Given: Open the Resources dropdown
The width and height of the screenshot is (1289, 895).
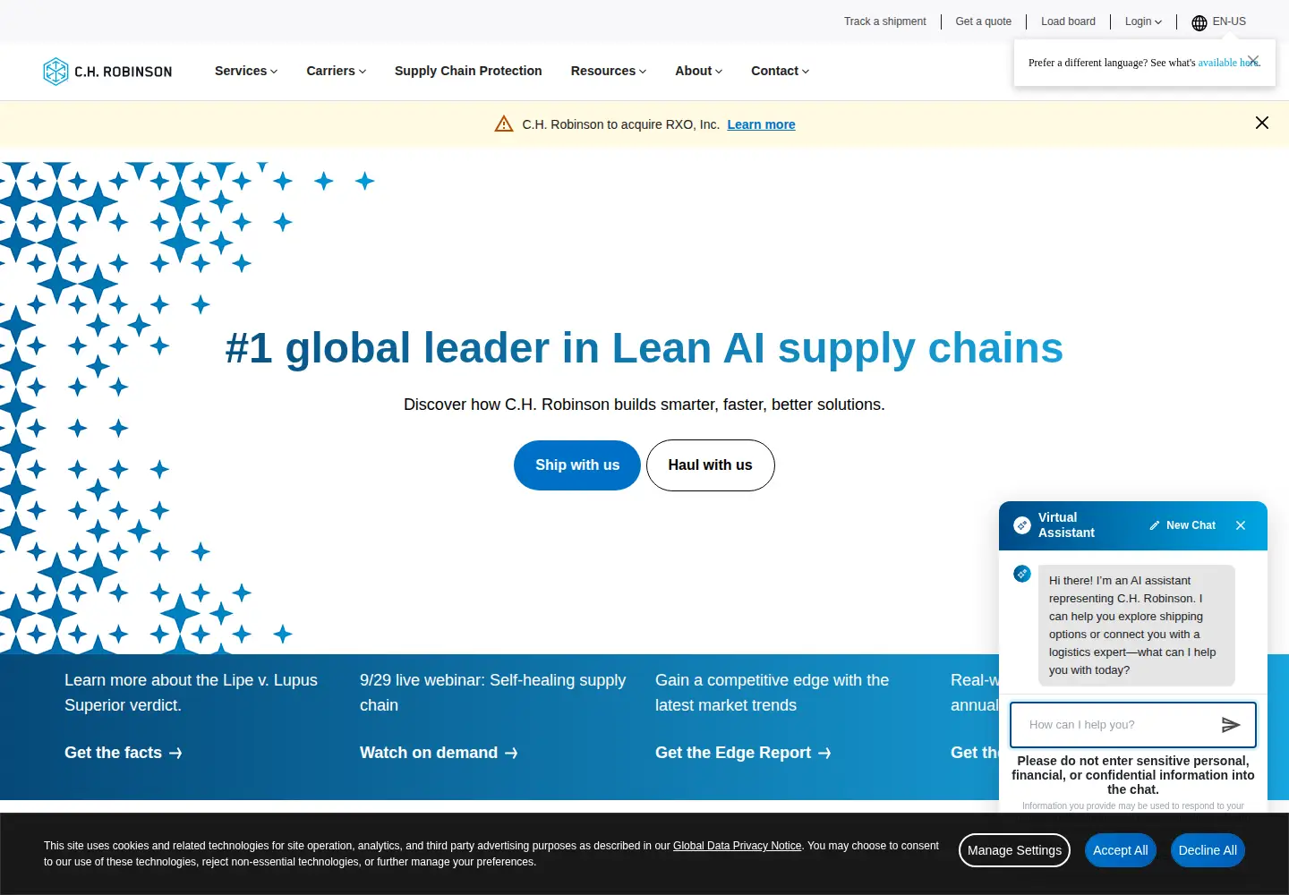Looking at the screenshot, I should tap(609, 71).
